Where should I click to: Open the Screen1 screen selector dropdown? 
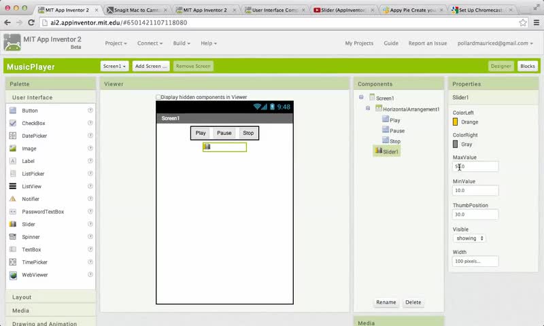pyautogui.click(x=114, y=66)
